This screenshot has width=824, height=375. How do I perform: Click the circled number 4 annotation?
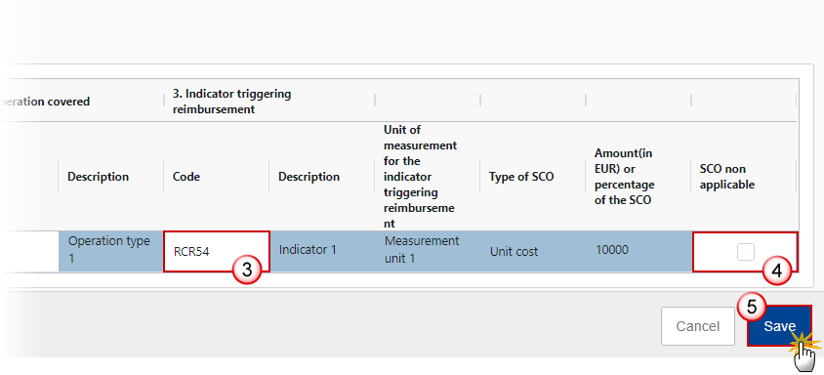[x=777, y=271]
